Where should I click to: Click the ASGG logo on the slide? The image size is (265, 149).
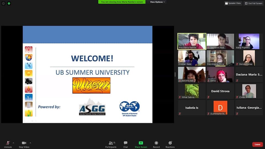pos(92,107)
